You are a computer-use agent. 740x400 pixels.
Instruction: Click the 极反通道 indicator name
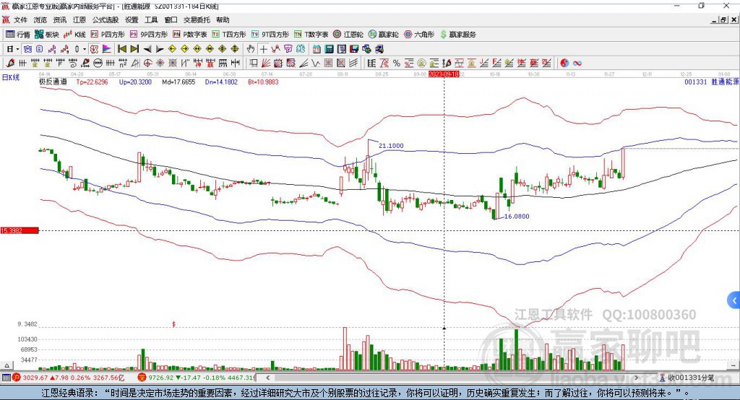[53, 82]
